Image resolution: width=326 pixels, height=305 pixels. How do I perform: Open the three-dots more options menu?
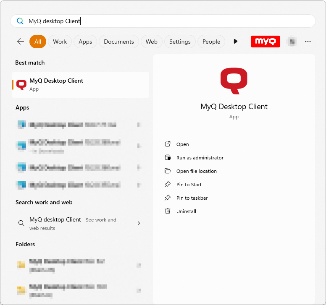[x=308, y=42]
